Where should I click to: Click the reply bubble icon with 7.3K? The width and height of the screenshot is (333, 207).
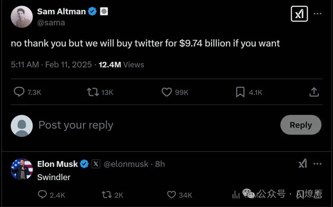[x=19, y=92]
